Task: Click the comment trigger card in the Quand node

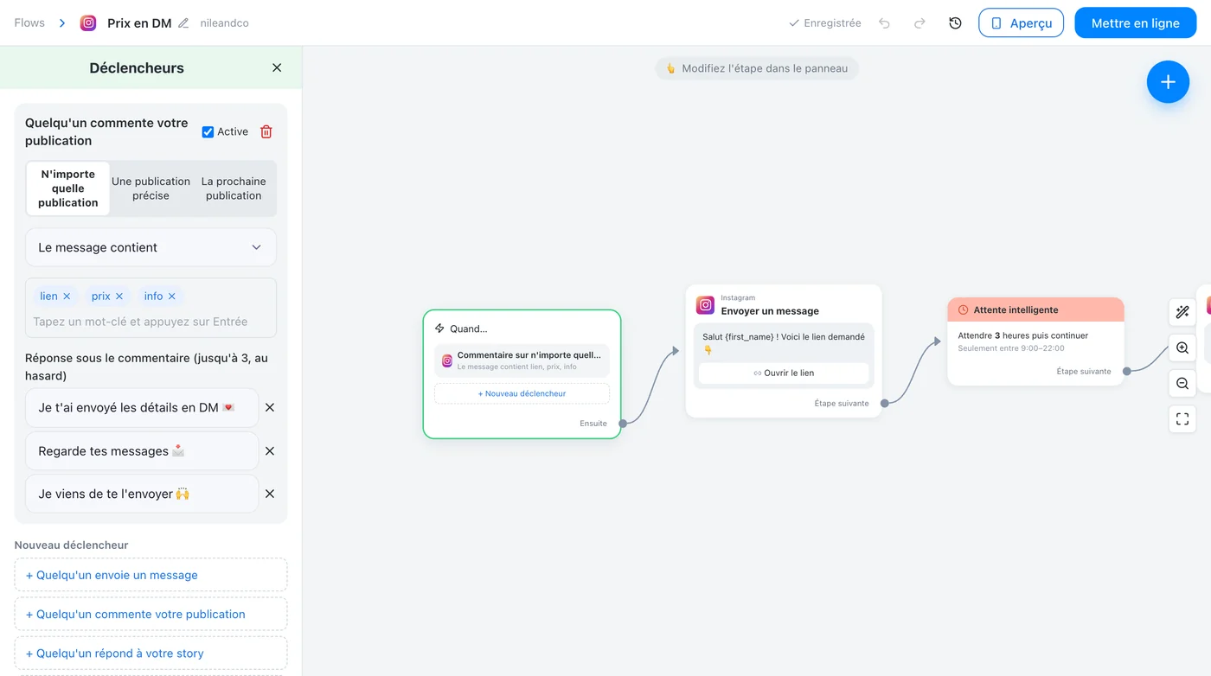Action: coord(522,360)
